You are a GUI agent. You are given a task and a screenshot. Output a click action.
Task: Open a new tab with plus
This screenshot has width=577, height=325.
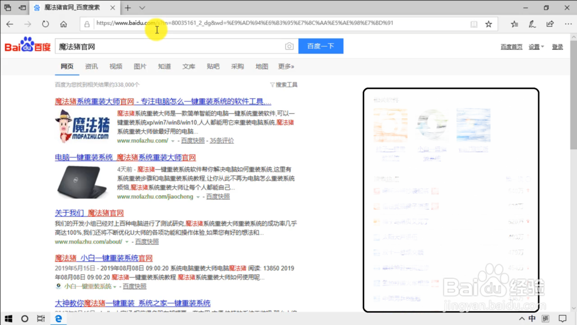click(128, 8)
